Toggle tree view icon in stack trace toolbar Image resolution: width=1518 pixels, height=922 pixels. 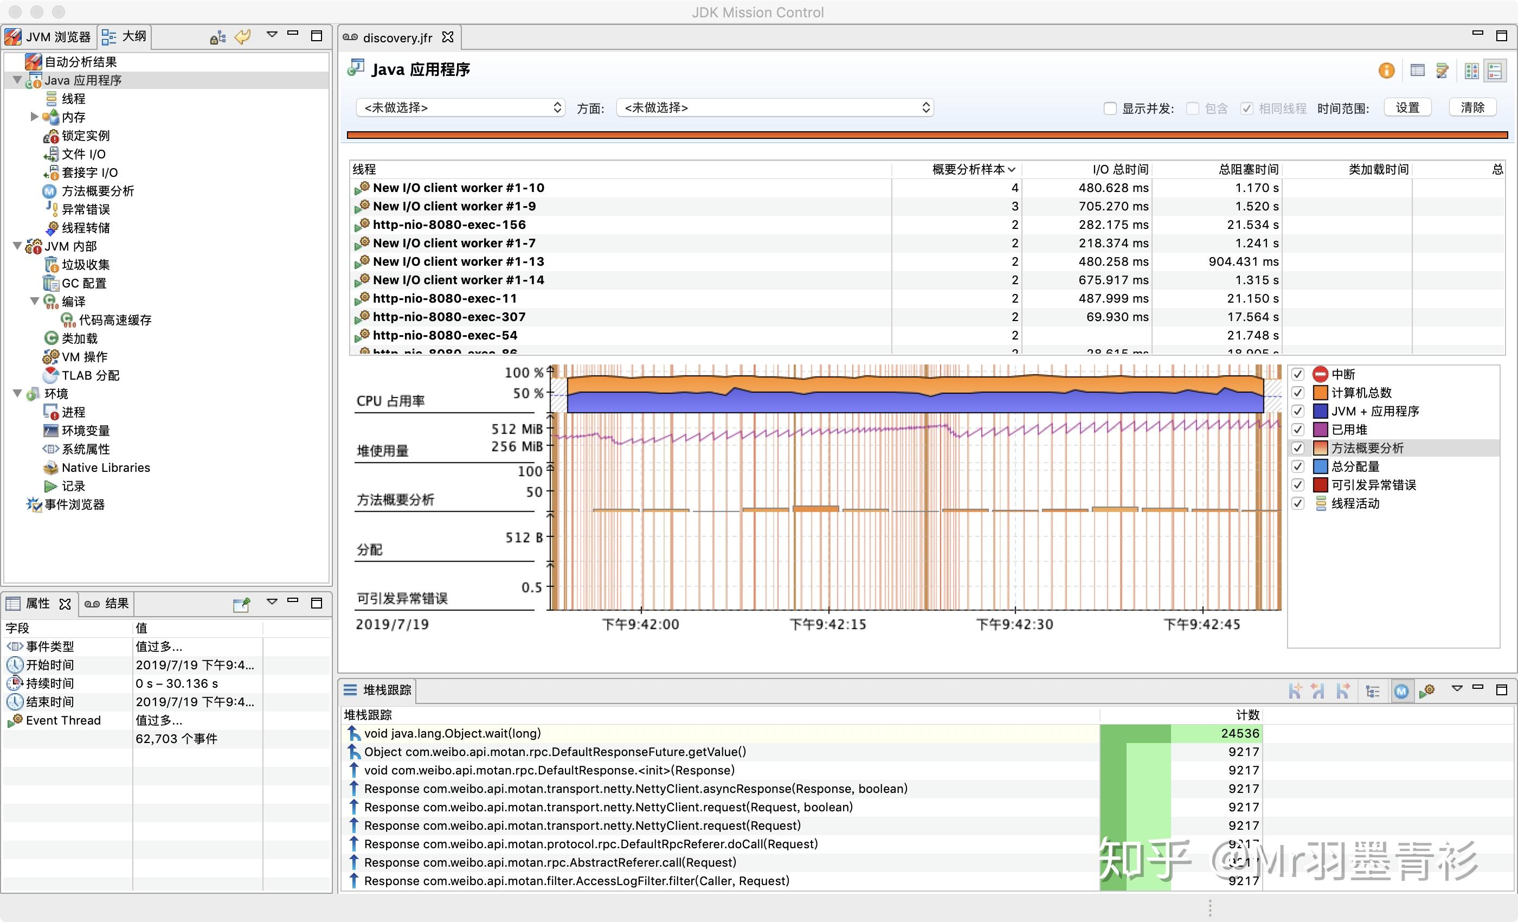[x=1372, y=691]
